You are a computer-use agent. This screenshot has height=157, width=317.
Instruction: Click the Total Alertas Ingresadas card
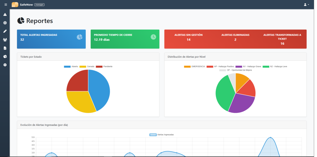[x=51, y=39]
